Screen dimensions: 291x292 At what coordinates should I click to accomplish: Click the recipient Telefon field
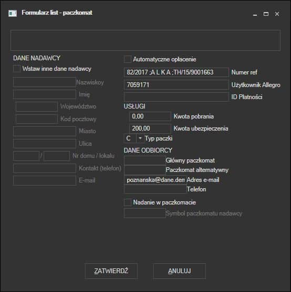pyautogui.click(x=155, y=189)
